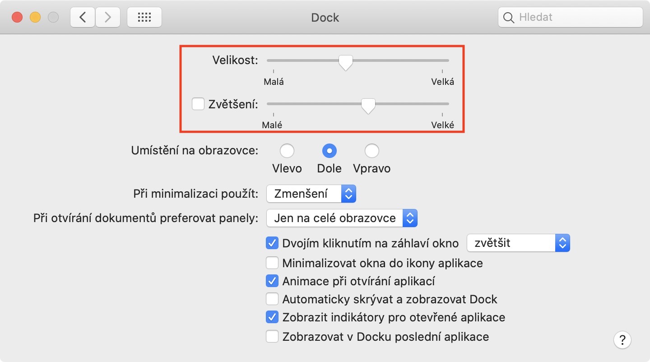Enable Minimalizovat okna do ikony aplikace
Screen dimensions: 650x362
coord(272,263)
